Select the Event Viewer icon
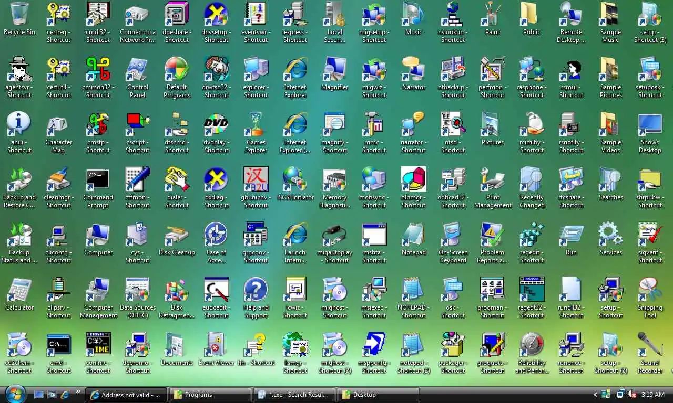The height and width of the screenshot is (403, 673). click(x=217, y=345)
